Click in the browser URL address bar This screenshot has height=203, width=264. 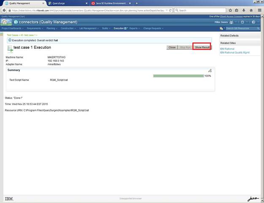[x=87, y=11]
